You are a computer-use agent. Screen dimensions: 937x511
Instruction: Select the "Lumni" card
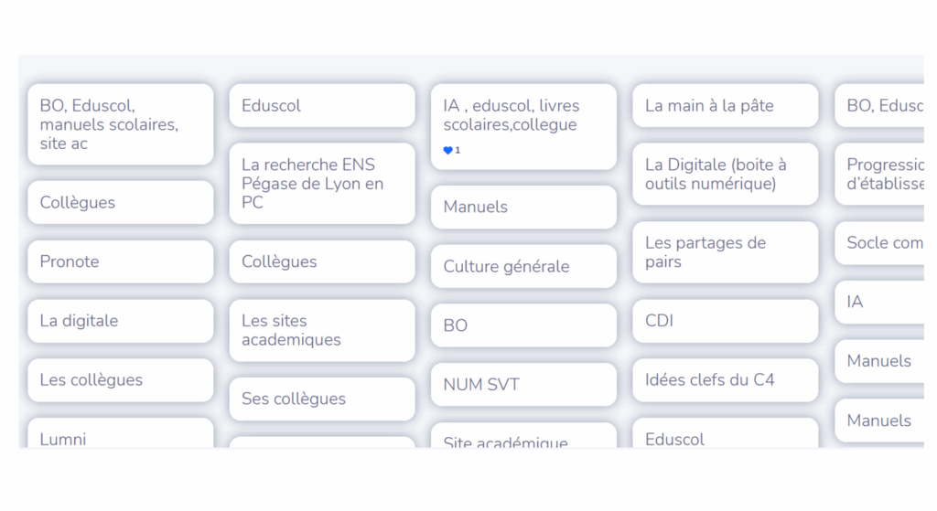(x=120, y=433)
